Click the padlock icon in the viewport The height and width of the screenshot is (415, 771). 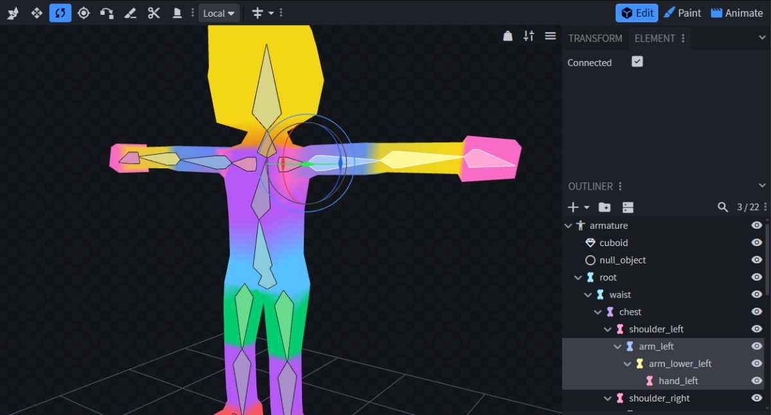[x=508, y=36]
